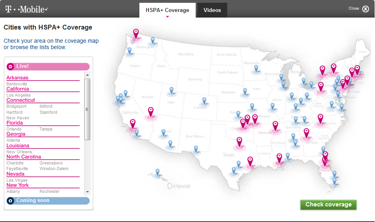Click the scroll up arrow in city list
This screenshot has height=222, width=375.
point(87,75)
